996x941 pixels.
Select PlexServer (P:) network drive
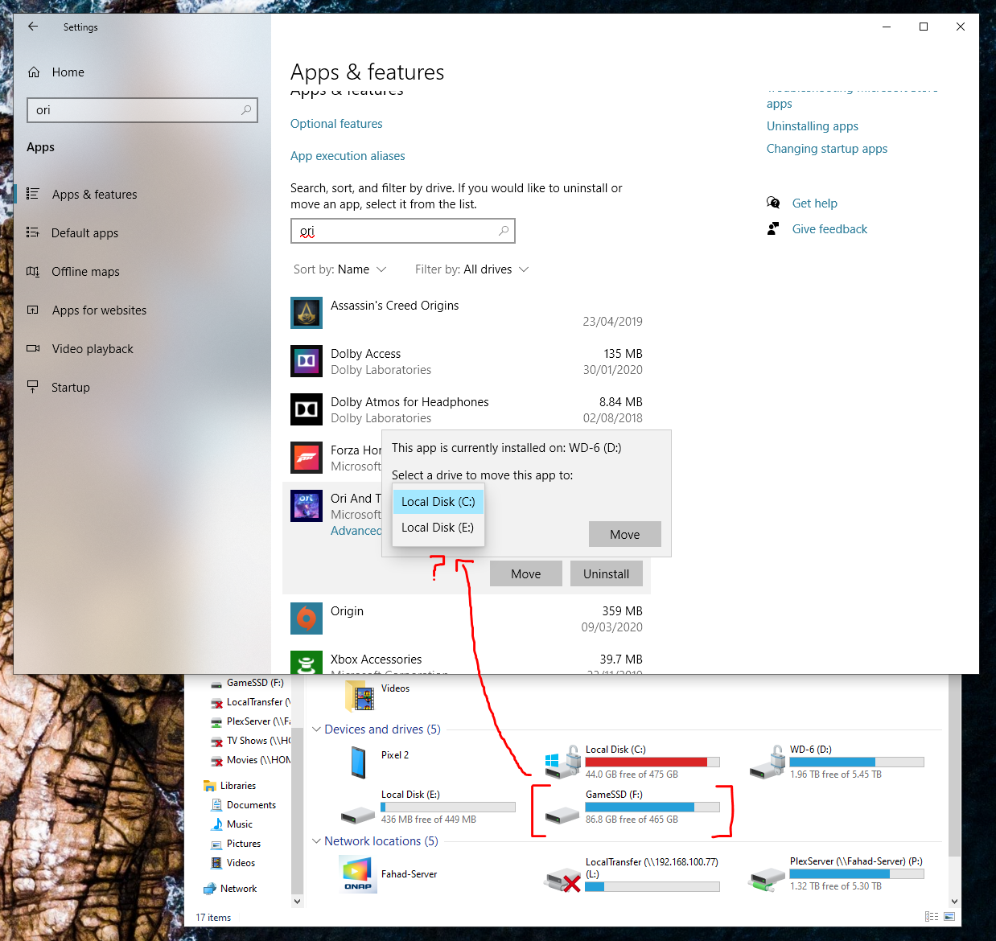pyautogui.click(x=837, y=874)
